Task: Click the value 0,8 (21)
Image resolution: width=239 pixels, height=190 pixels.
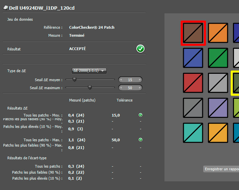Action: point(76,148)
